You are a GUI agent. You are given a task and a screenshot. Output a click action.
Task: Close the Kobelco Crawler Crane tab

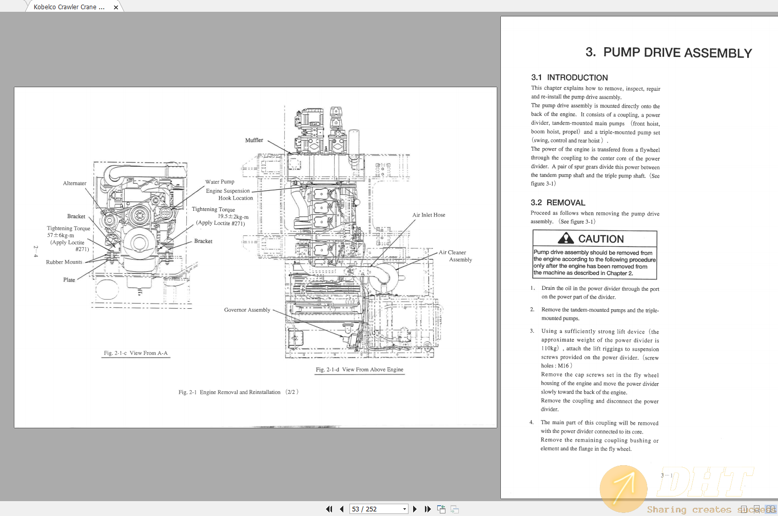click(116, 7)
